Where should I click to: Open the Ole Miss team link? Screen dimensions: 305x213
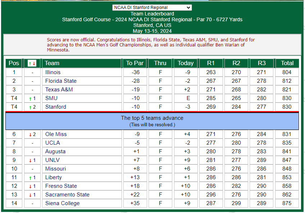pos(56,134)
